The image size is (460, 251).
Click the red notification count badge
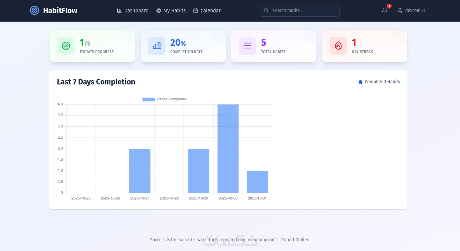coord(389,6)
